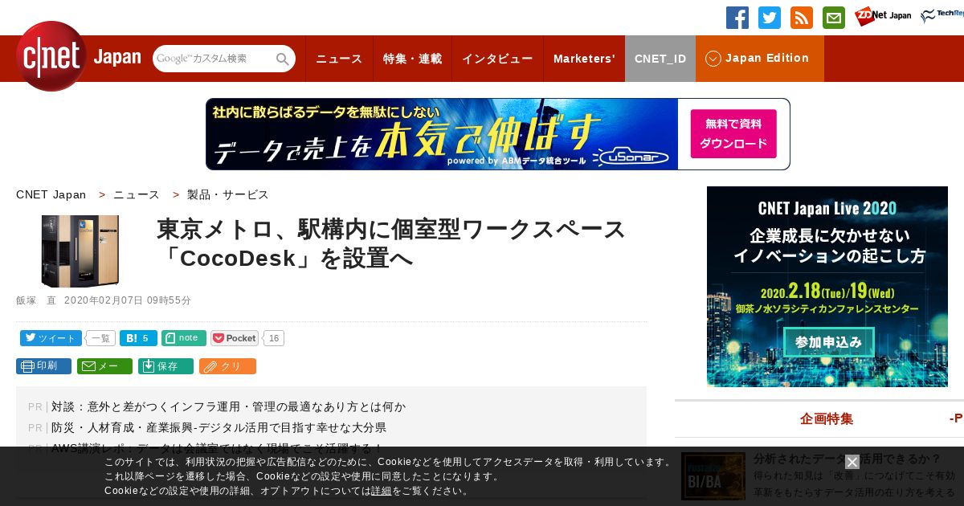The width and height of the screenshot is (964, 506).
Task: Click the article headline 東京メトロ CocoDesk
Action: click(391, 243)
